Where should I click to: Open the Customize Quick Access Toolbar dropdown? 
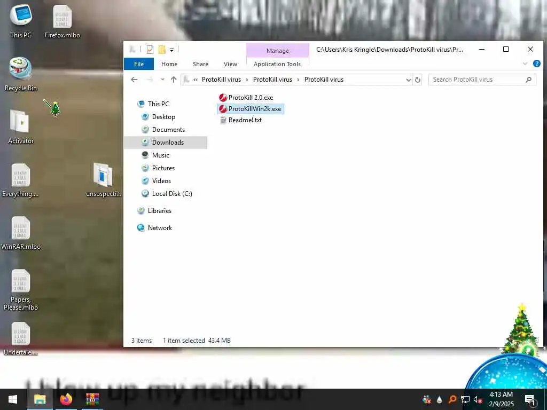pos(171,50)
